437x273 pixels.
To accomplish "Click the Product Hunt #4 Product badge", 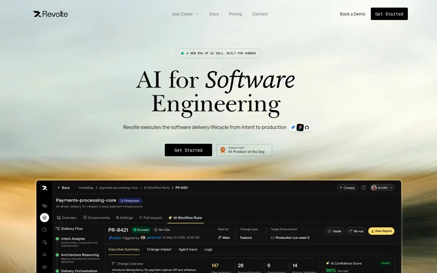I will tap(244, 150).
